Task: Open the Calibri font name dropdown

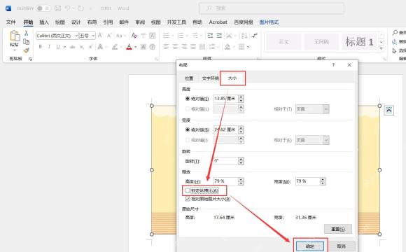Action: (x=76, y=36)
